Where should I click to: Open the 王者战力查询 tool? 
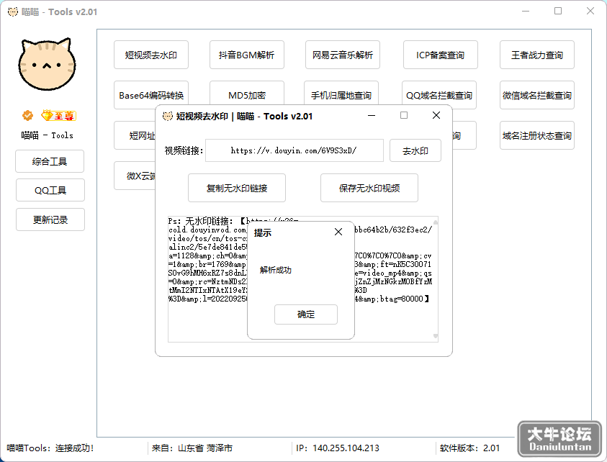tap(537, 55)
